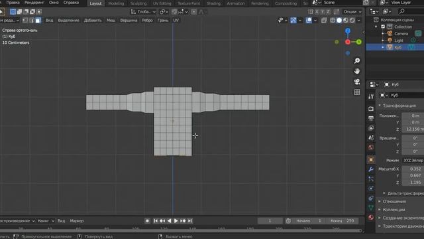Toggle X mirror axis button
The height and width of the screenshot is (239, 424).
point(317,12)
